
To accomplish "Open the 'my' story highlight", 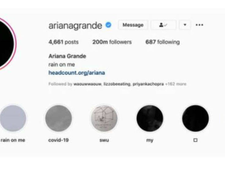I will pos(150,118).
